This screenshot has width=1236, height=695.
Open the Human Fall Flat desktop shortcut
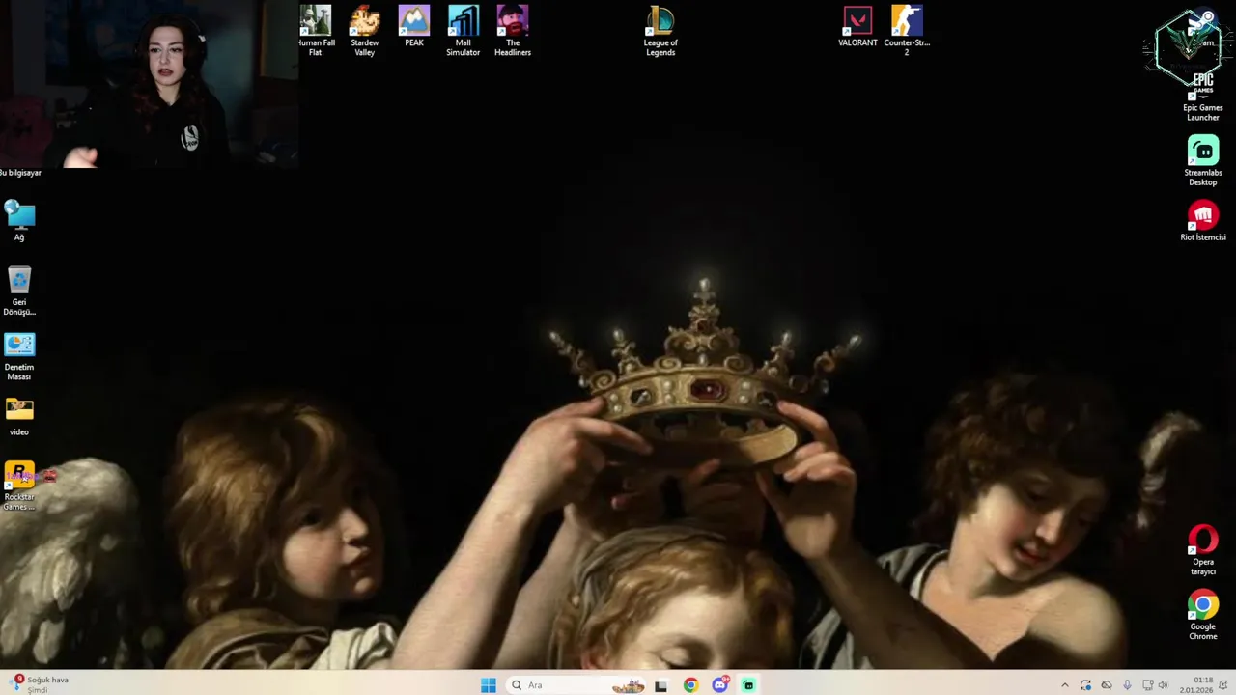[315, 31]
